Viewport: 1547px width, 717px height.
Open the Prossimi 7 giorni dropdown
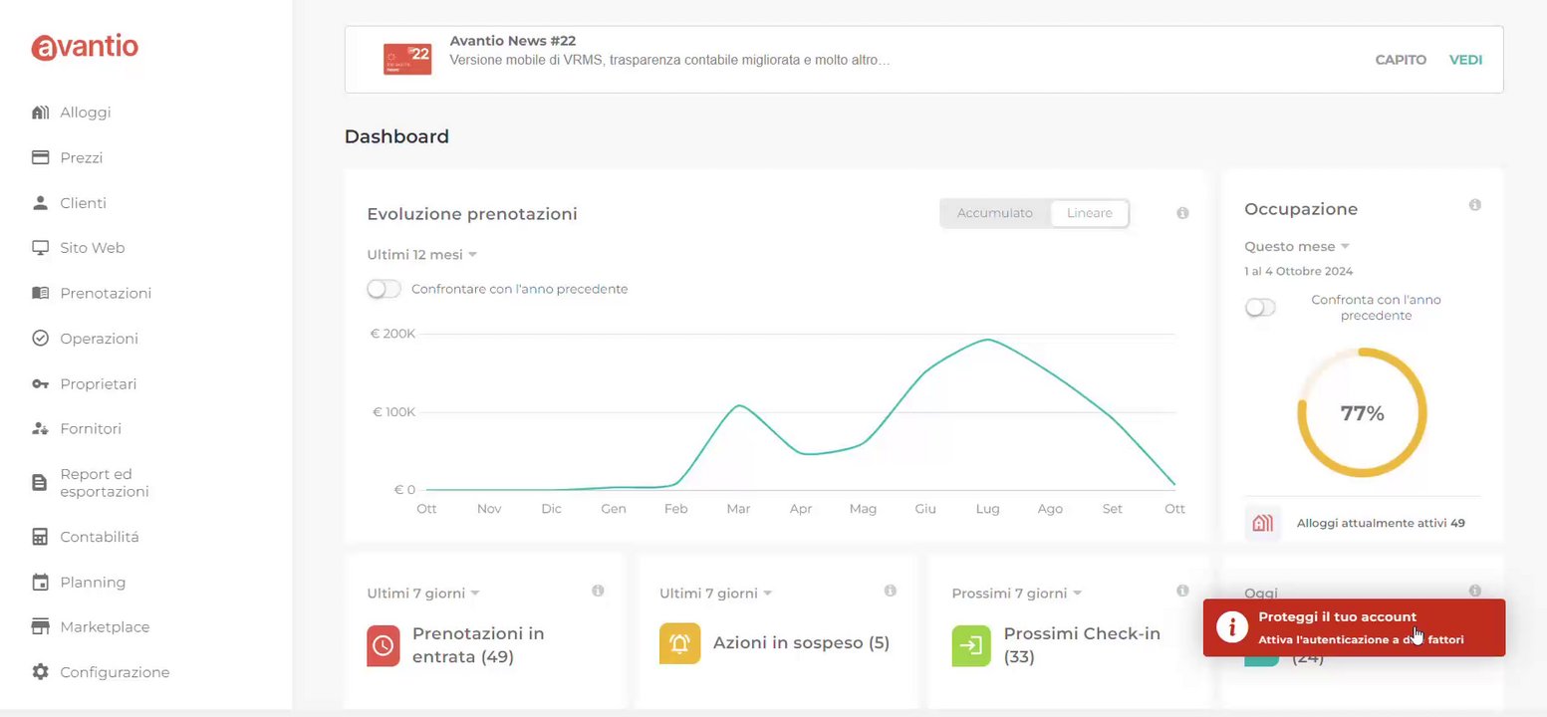click(1016, 594)
